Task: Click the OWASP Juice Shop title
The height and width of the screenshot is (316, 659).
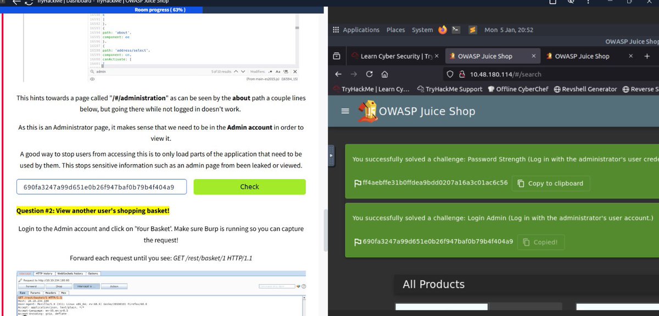Action: coord(427,111)
